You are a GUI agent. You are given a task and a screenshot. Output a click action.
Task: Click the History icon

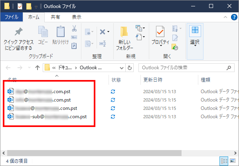point(175,47)
